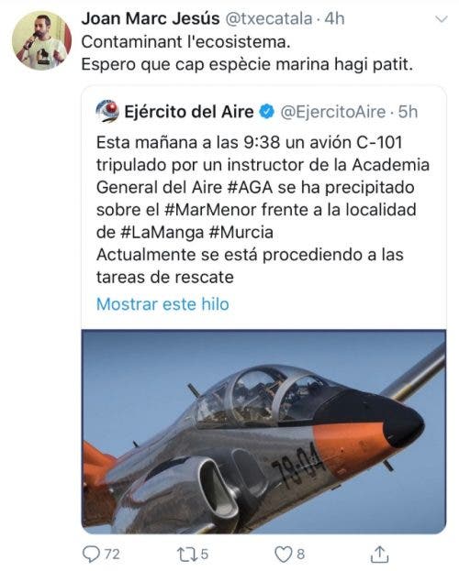Like the tweet with the heart icon

(x=283, y=555)
